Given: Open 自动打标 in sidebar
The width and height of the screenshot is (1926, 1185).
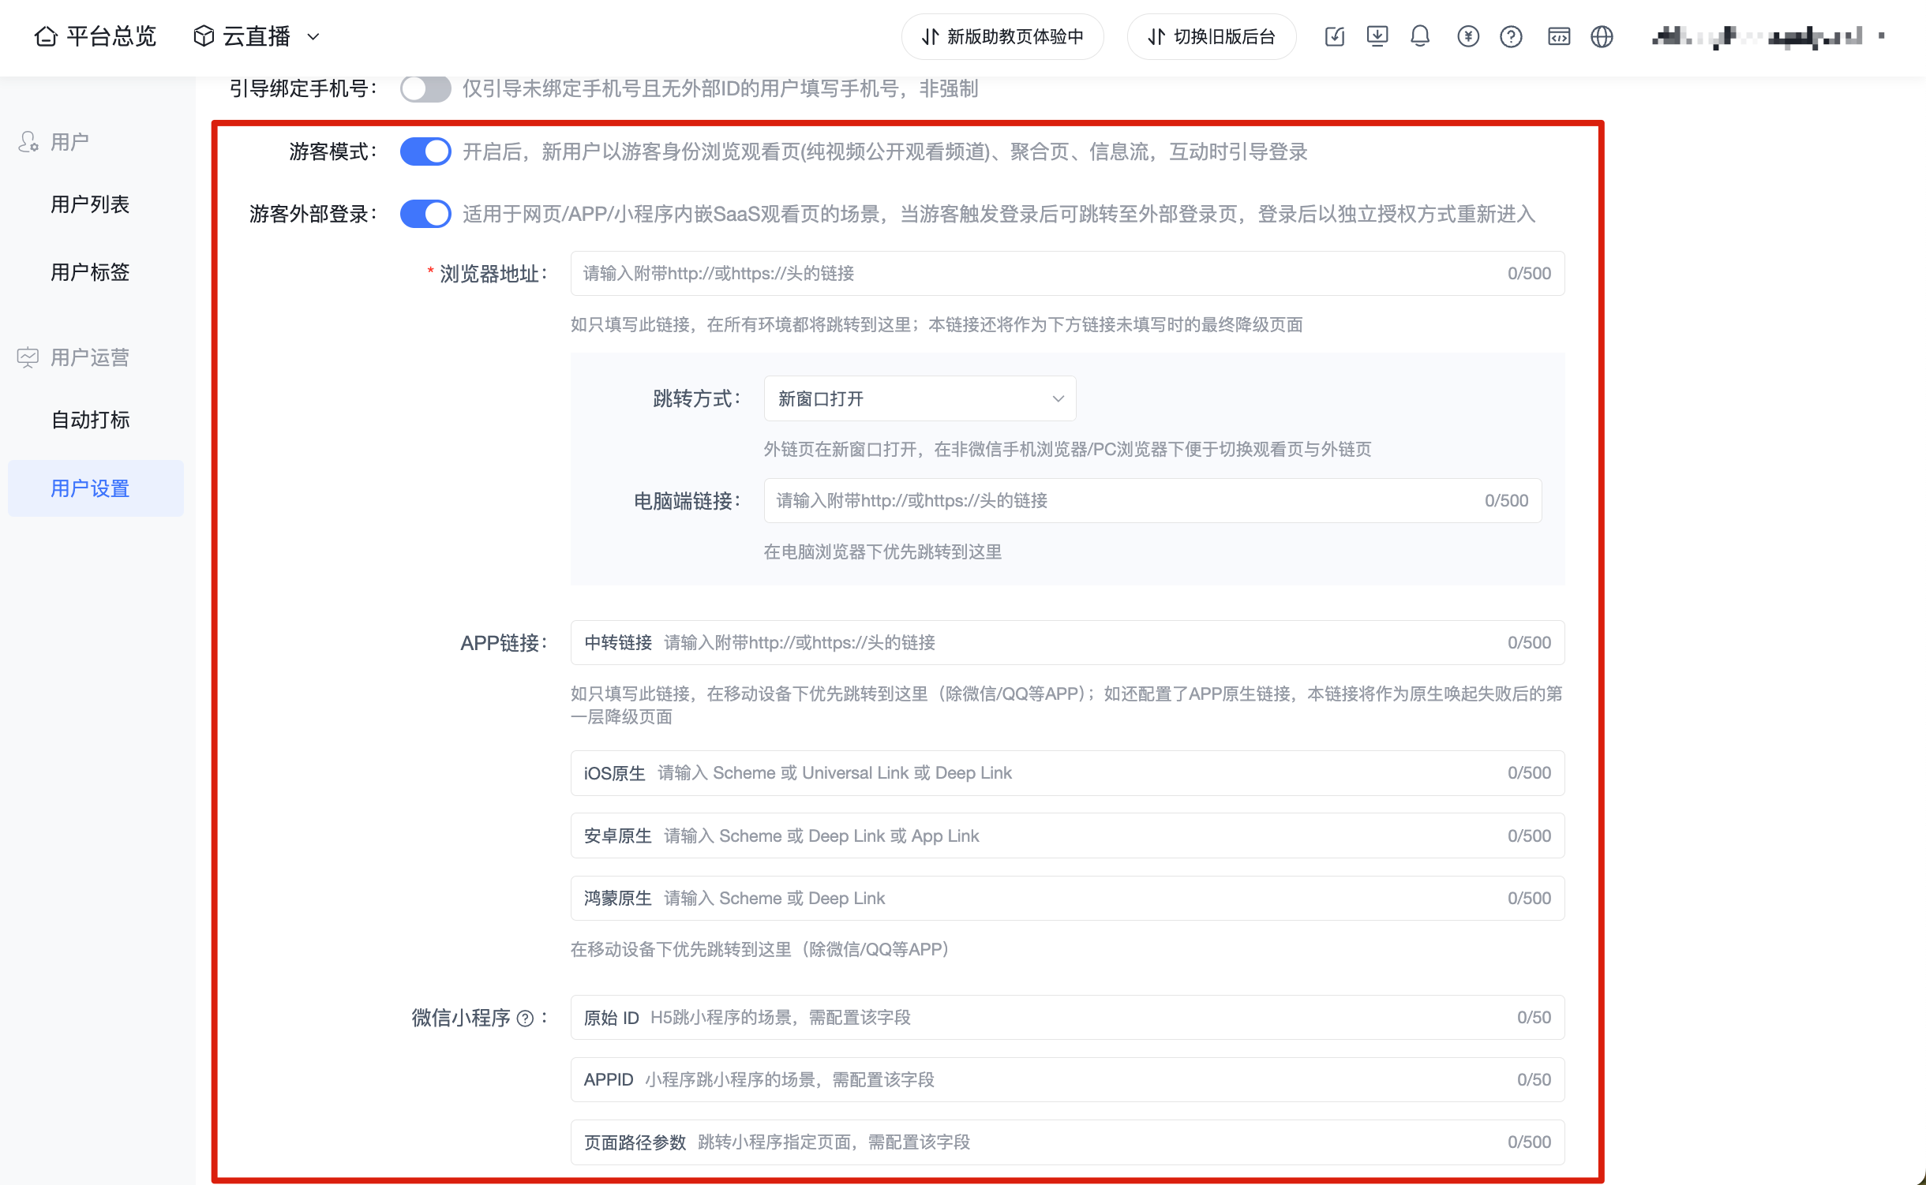Looking at the screenshot, I should [x=90, y=420].
